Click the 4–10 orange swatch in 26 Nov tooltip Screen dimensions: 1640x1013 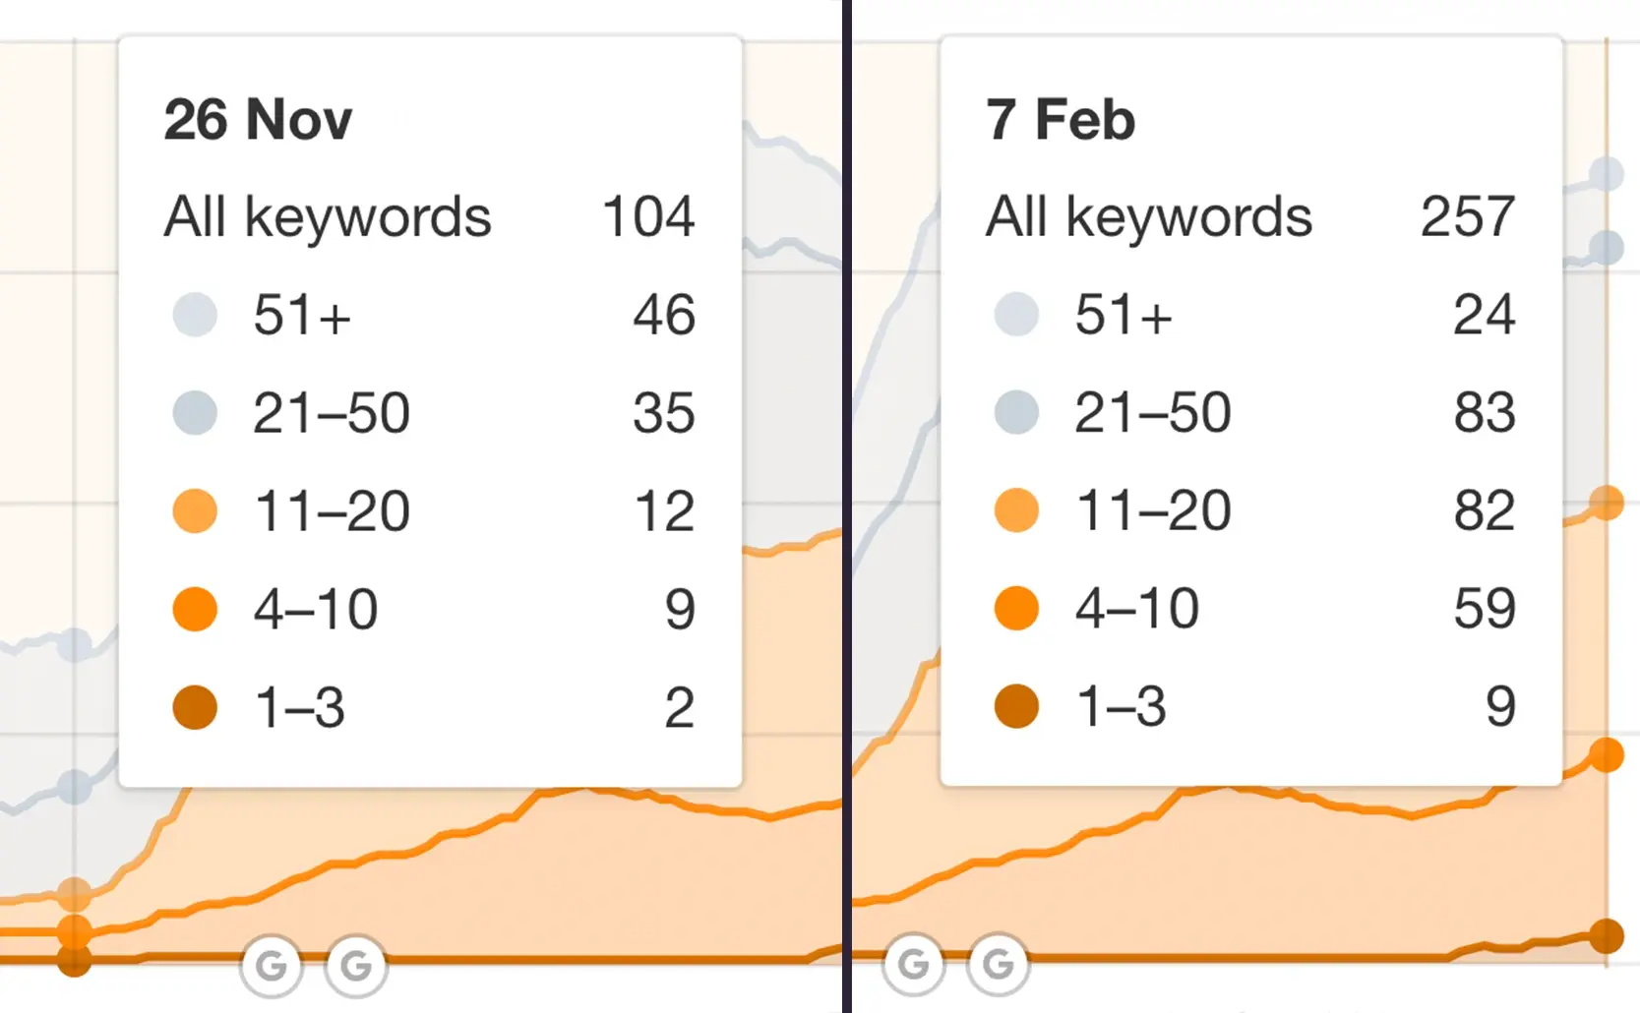point(195,609)
